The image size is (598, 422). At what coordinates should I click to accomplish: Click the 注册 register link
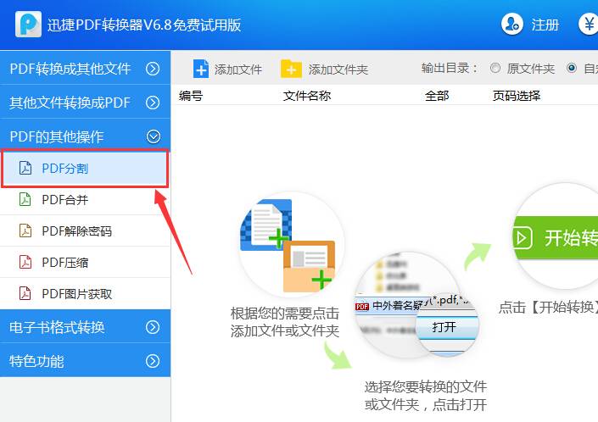pos(545,25)
